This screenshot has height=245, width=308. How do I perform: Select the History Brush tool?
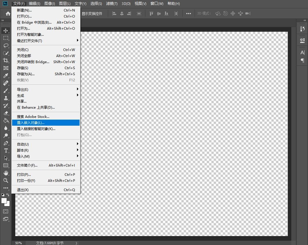click(x=6, y=105)
